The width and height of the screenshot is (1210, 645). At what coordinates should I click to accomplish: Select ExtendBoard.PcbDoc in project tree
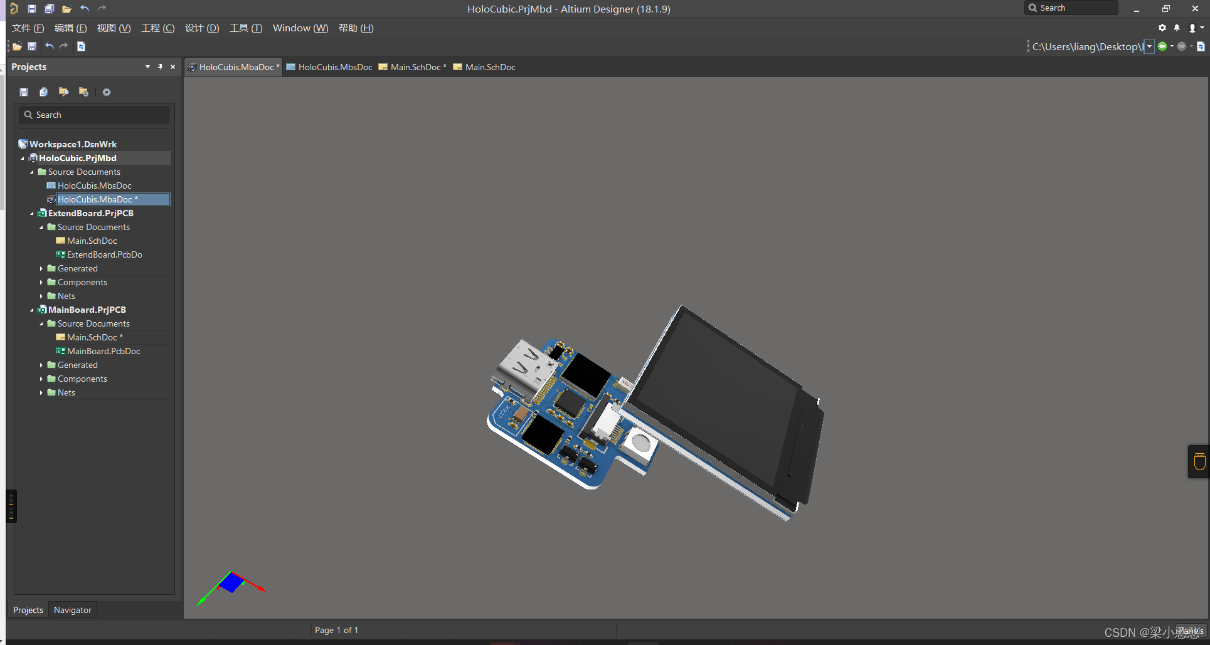point(104,255)
